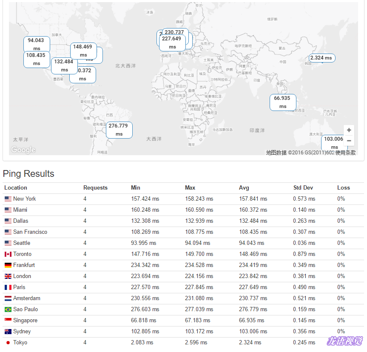Select the New York row location
Image resolution: width=367 pixels, height=352 pixels.
24,199
